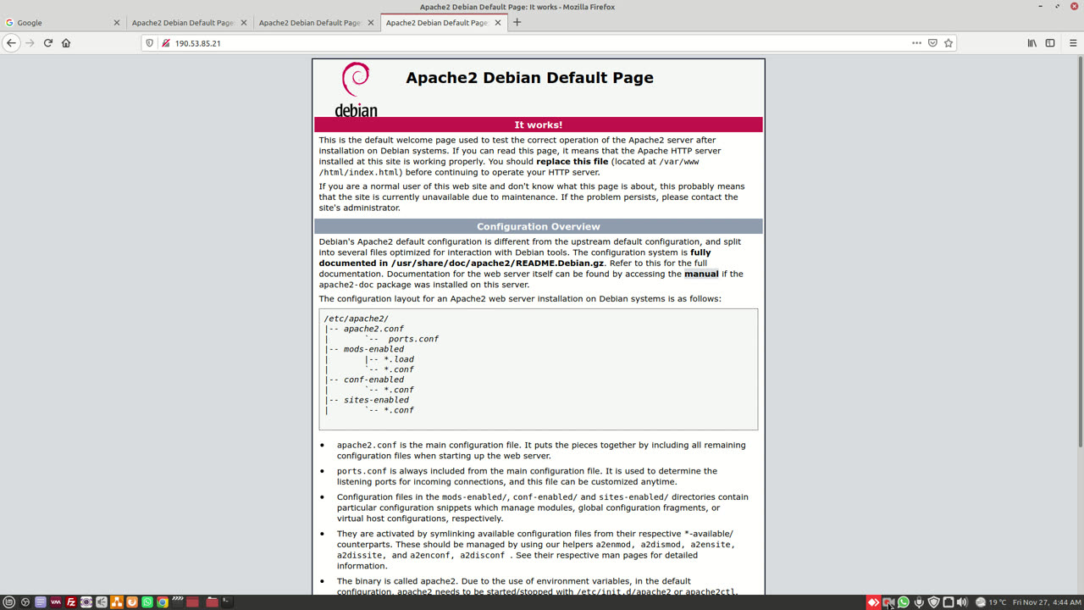The height and width of the screenshot is (610, 1084).
Task: Open the sound volume tray icon
Action: [962, 602]
